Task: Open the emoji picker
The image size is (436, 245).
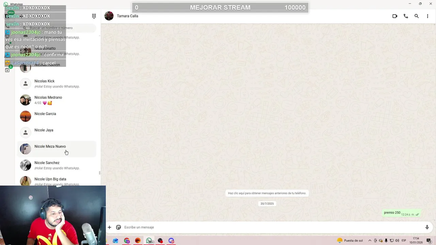Action: pos(119,227)
